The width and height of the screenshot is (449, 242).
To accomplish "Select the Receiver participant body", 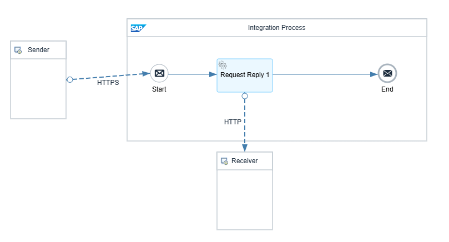I will (245, 200).
